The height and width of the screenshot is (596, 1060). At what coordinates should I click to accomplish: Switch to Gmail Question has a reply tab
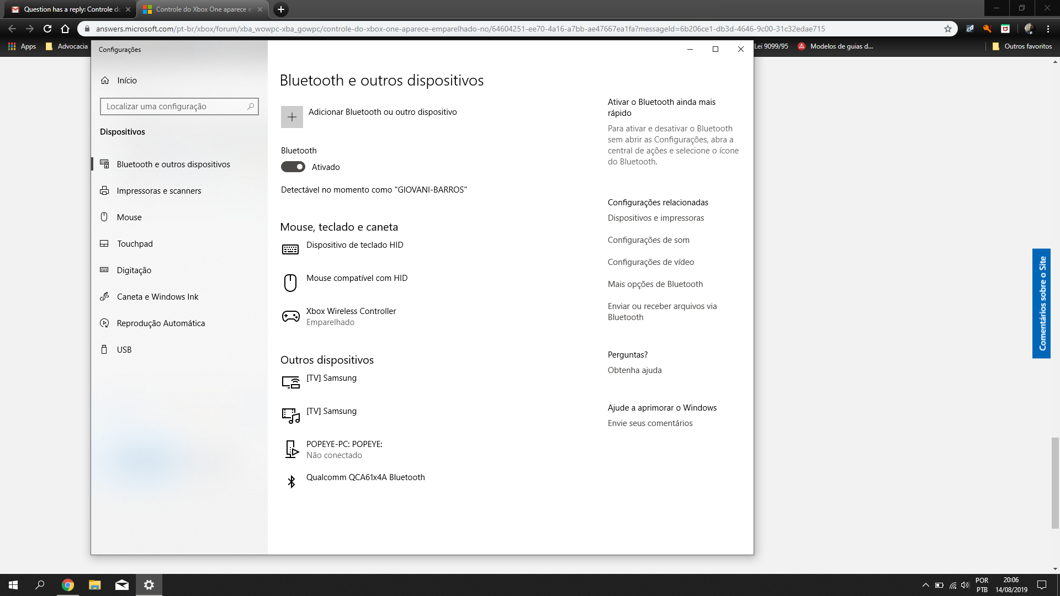pos(72,9)
